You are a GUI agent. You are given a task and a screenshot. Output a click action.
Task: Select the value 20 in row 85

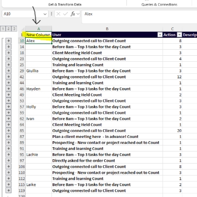(172, 131)
